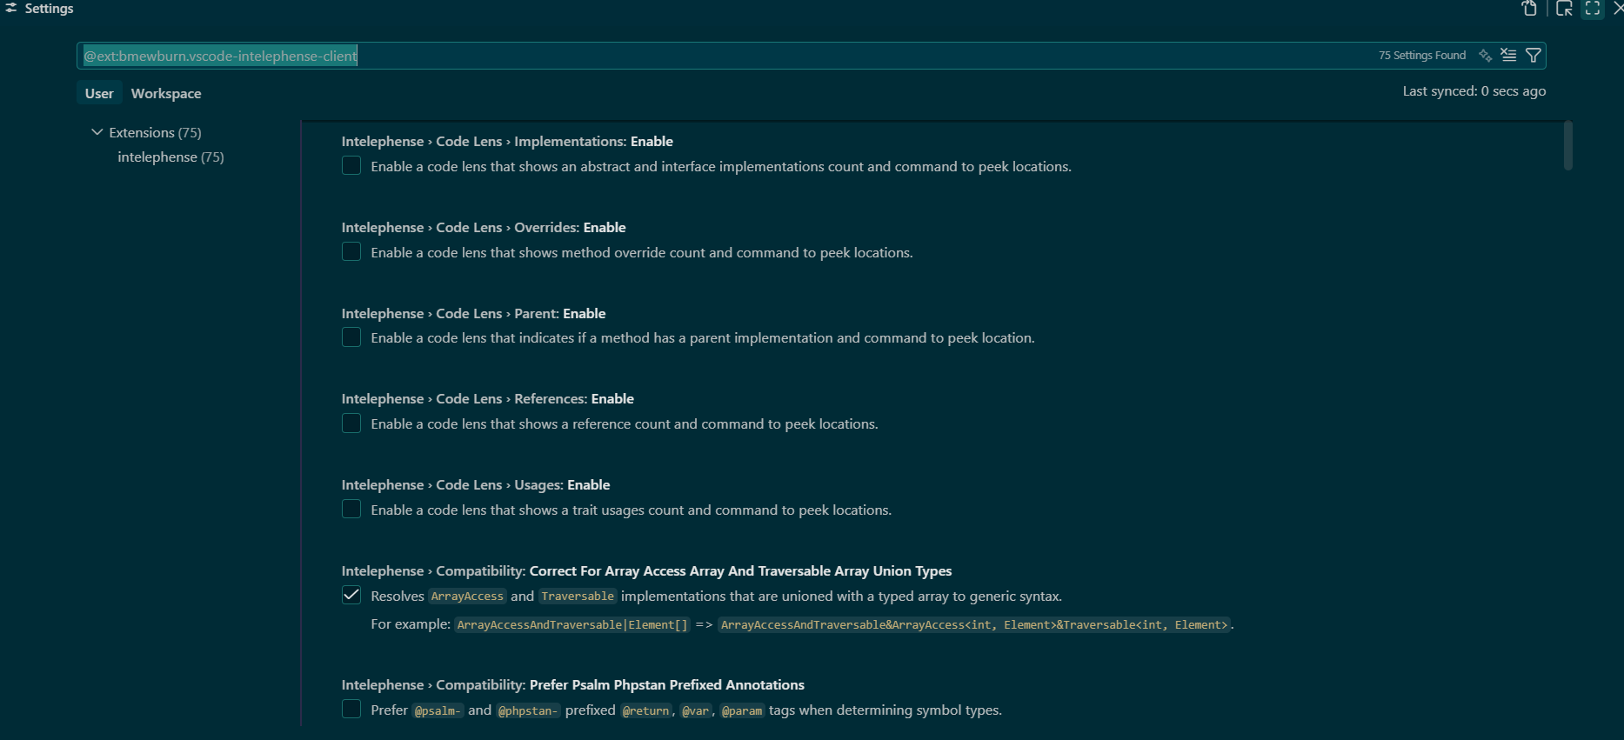The width and height of the screenshot is (1624, 740).
Task: Click the Prefer Psalm Phpstan setting title
Action: (573, 684)
